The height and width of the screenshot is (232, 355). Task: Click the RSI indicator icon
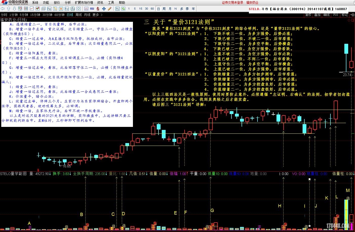[x=92, y=9]
